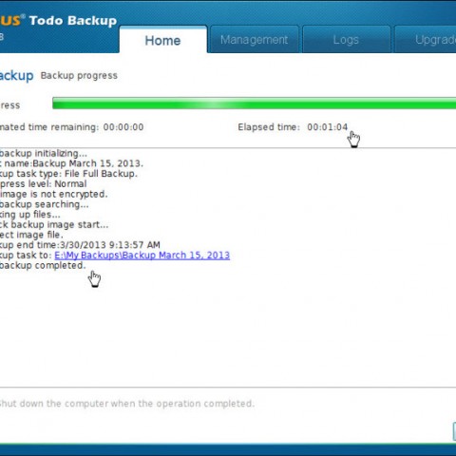Click the elapsed time value 00:01:04
The height and width of the screenshot is (456, 456).
click(x=327, y=127)
